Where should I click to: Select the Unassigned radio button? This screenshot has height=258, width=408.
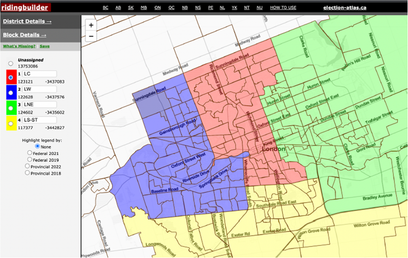[11, 63]
